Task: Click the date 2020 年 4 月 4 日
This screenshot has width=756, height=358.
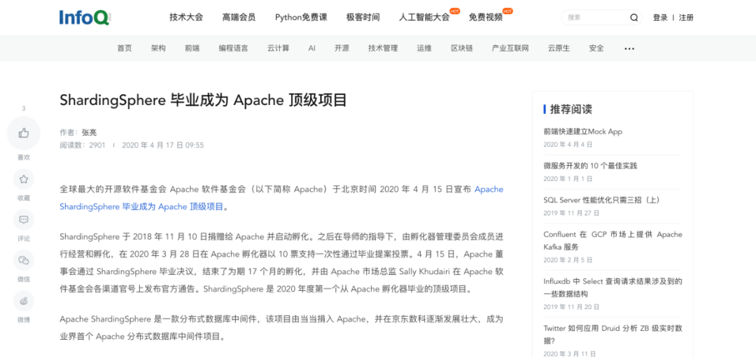Action: [568, 145]
